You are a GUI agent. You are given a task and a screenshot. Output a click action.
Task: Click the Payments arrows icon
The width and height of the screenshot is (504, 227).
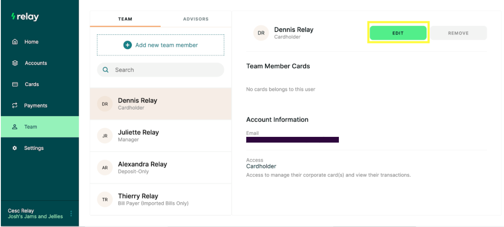tap(15, 105)
